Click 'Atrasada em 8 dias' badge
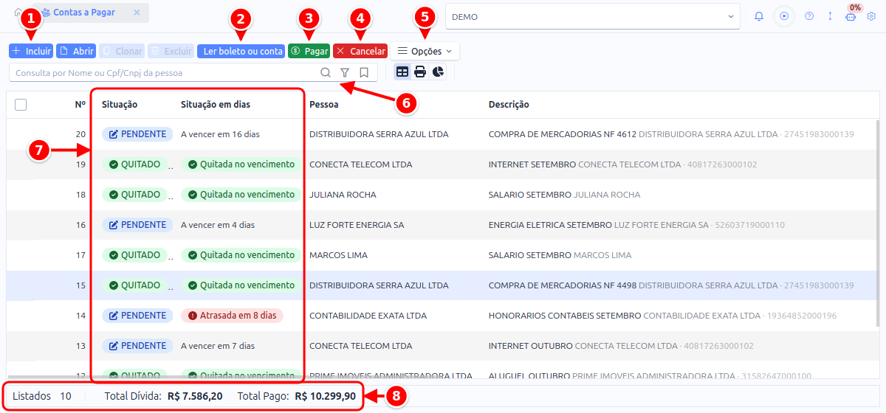This screenshot has height=413, width=886. (232, 316)
